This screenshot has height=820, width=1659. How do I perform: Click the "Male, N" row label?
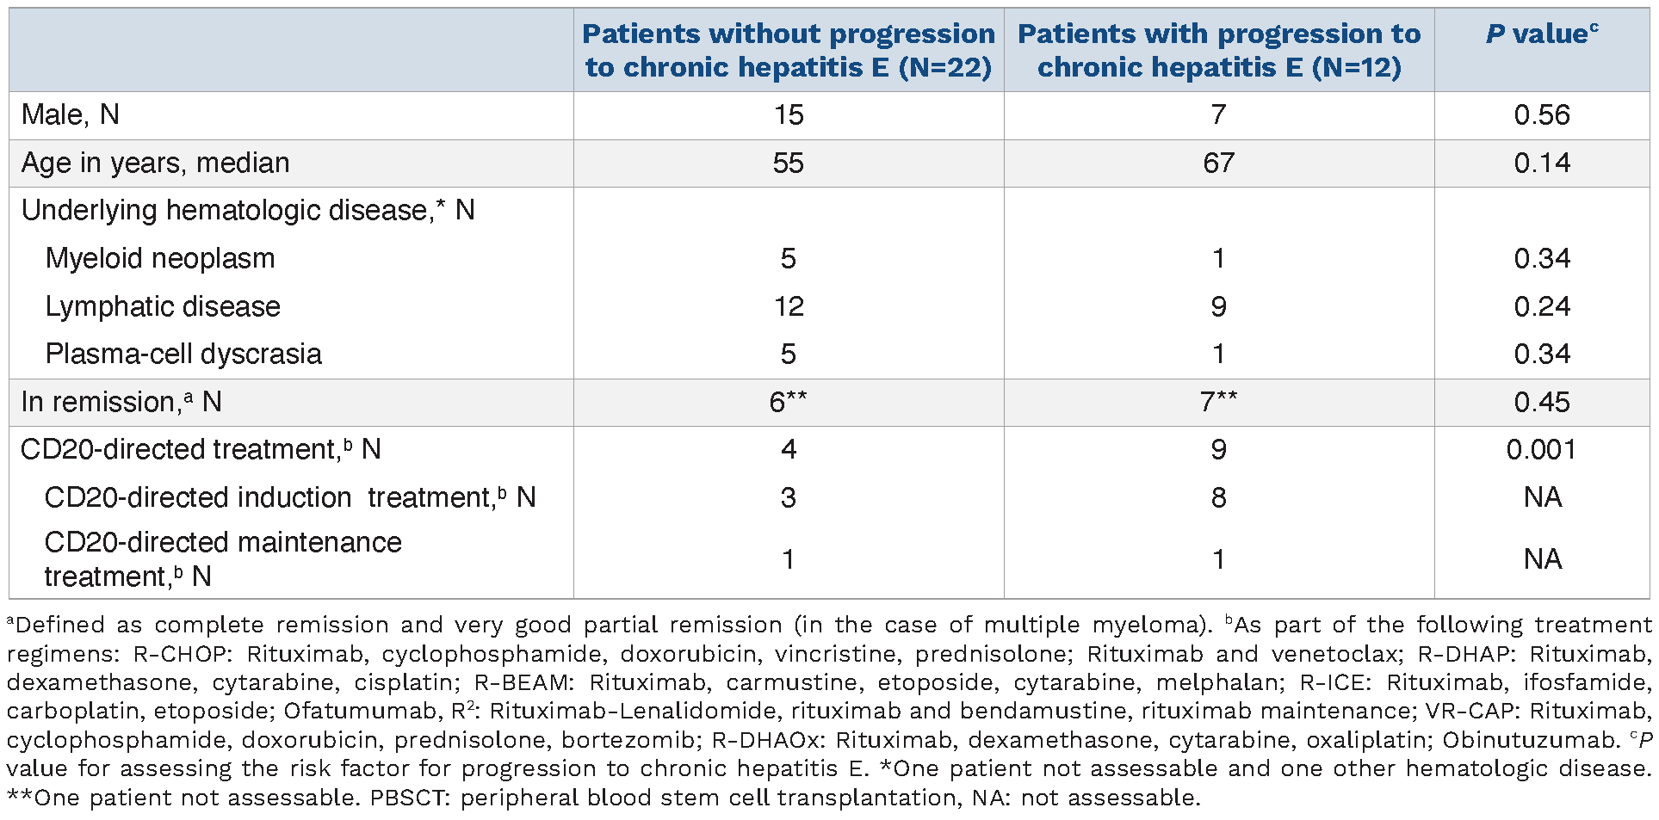(71, 114)
